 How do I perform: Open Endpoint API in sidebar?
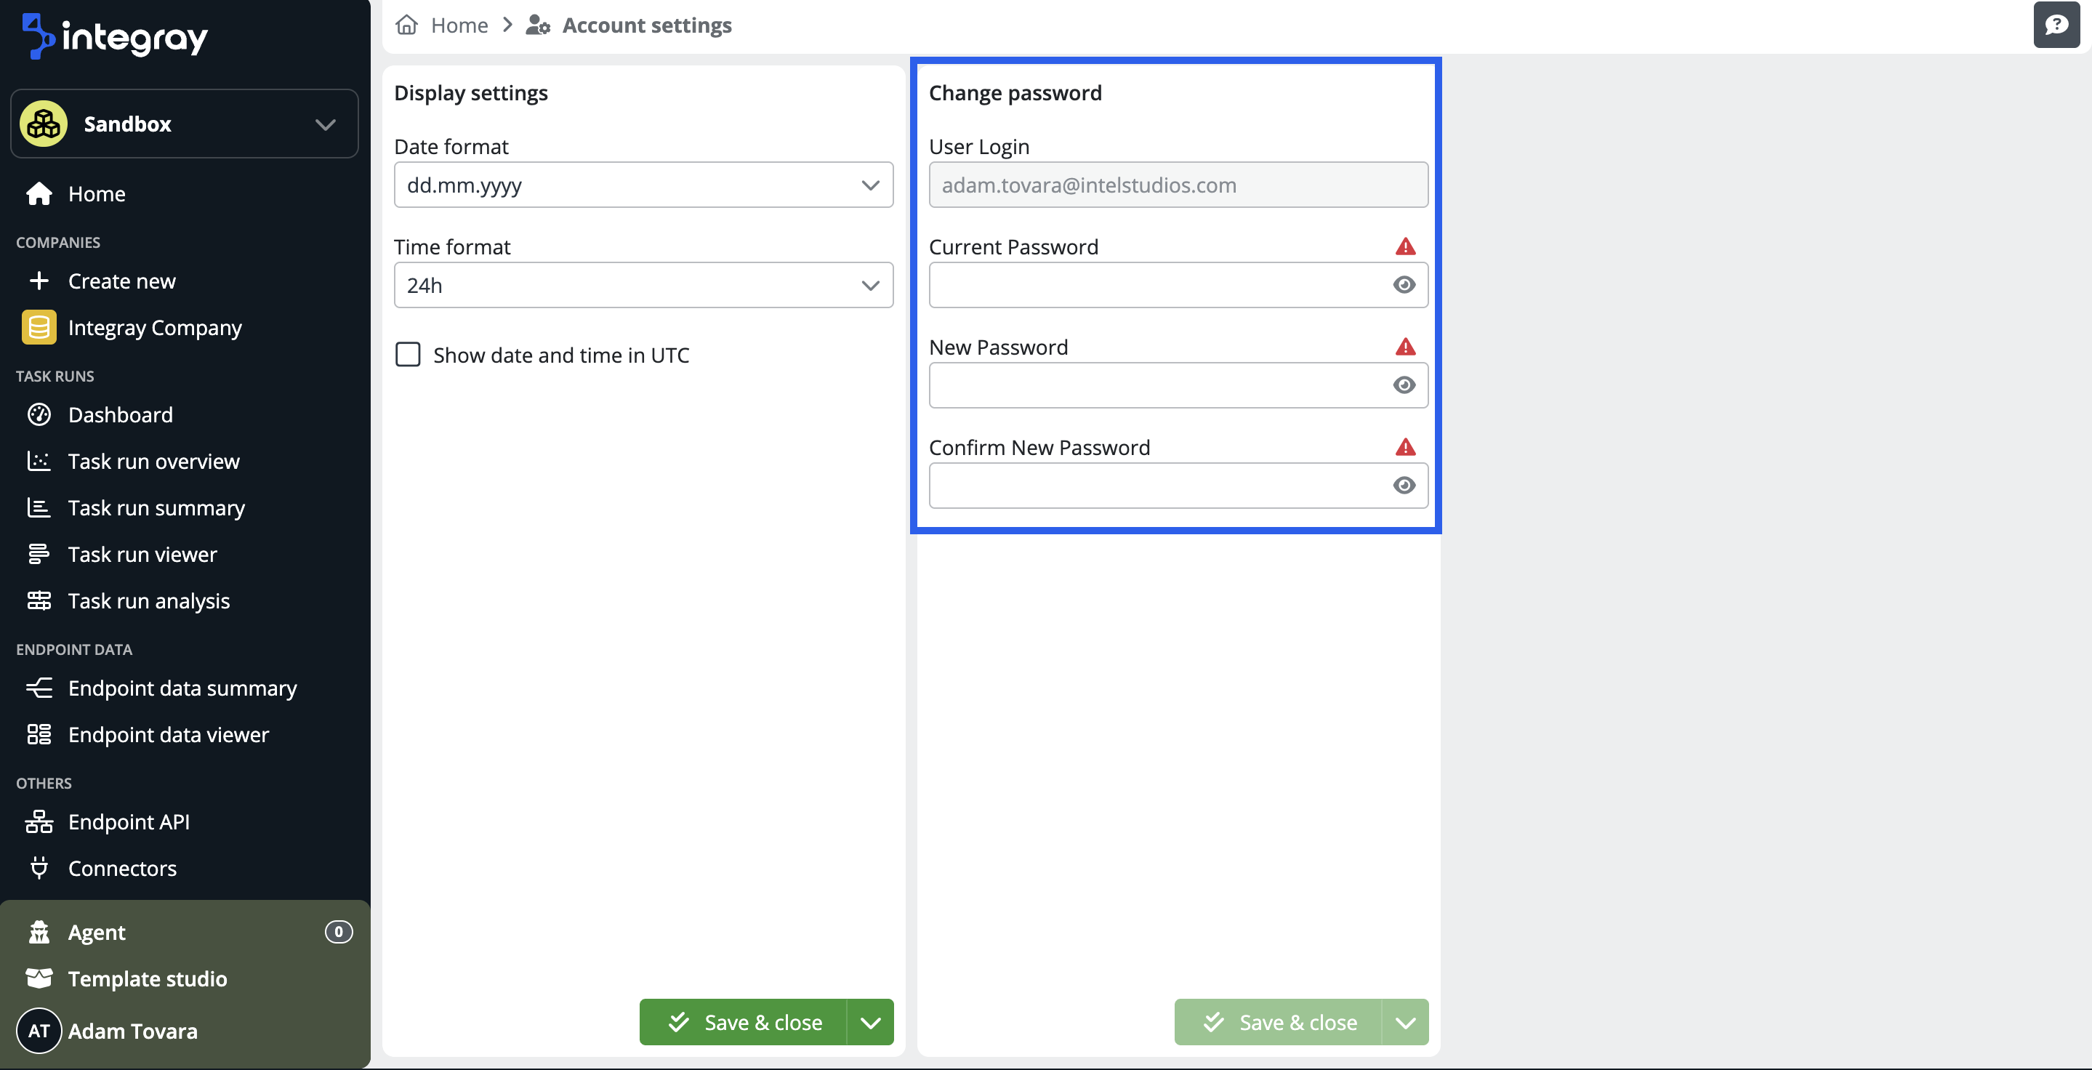click(x=129, y=821)
